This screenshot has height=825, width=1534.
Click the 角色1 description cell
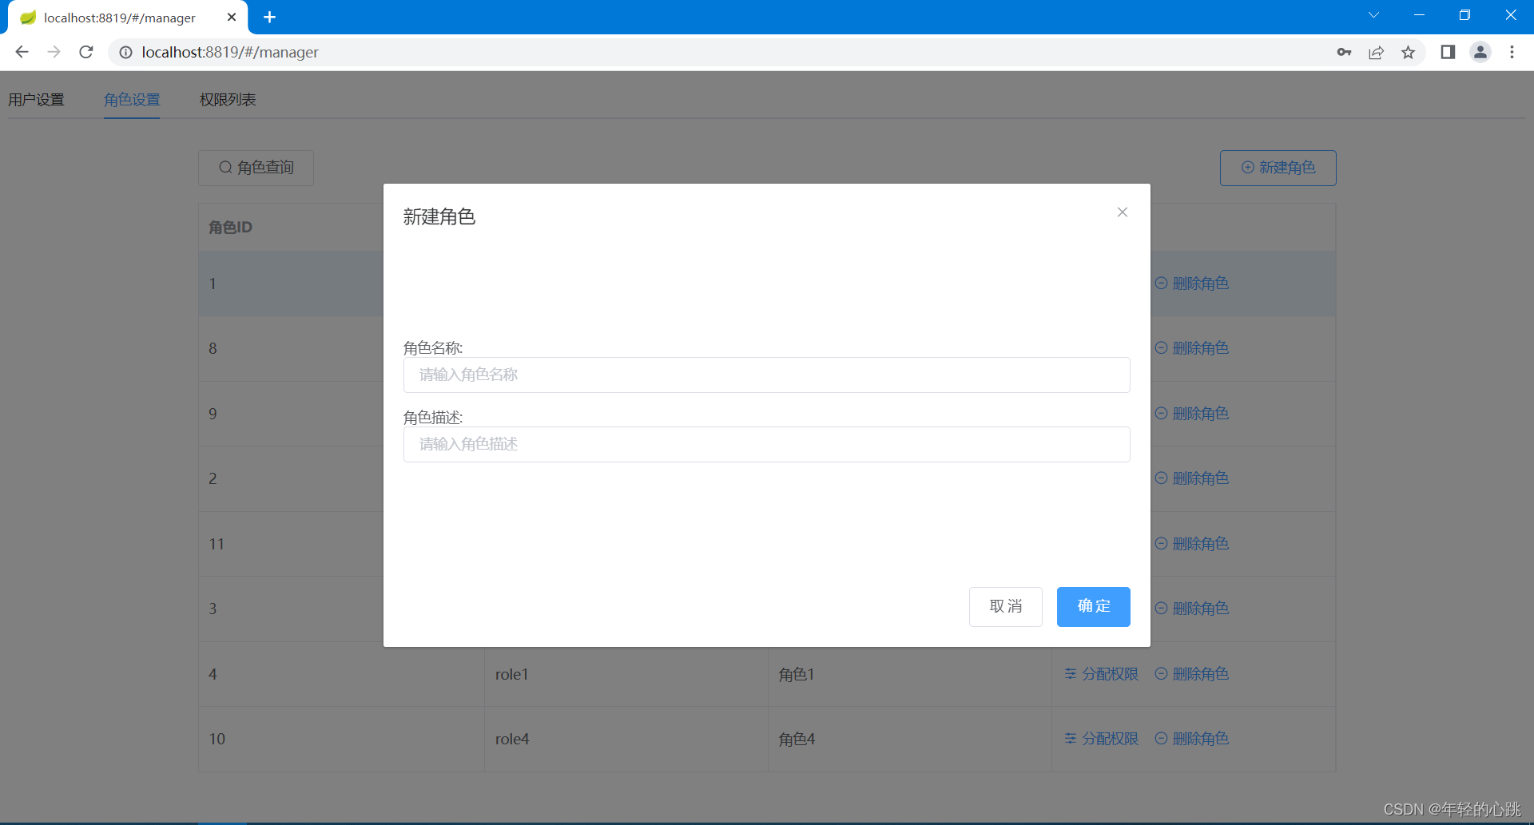(909, 674)
